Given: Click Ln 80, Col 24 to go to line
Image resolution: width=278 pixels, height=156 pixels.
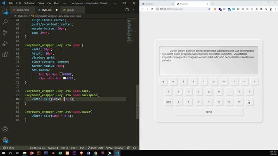Looking at the screenshot, I should pos(37,148).
